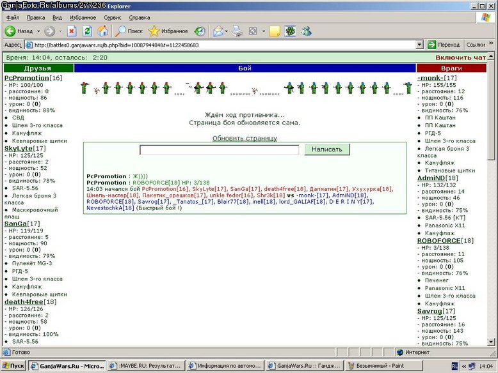Open death4free player profile link

(24, 301)
